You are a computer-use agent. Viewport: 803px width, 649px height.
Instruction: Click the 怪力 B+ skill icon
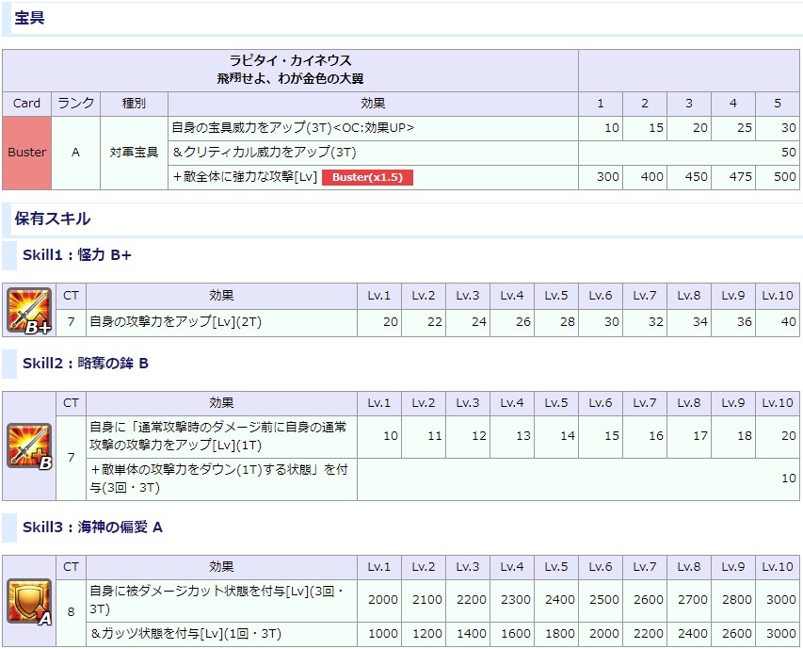click(29, 310)
